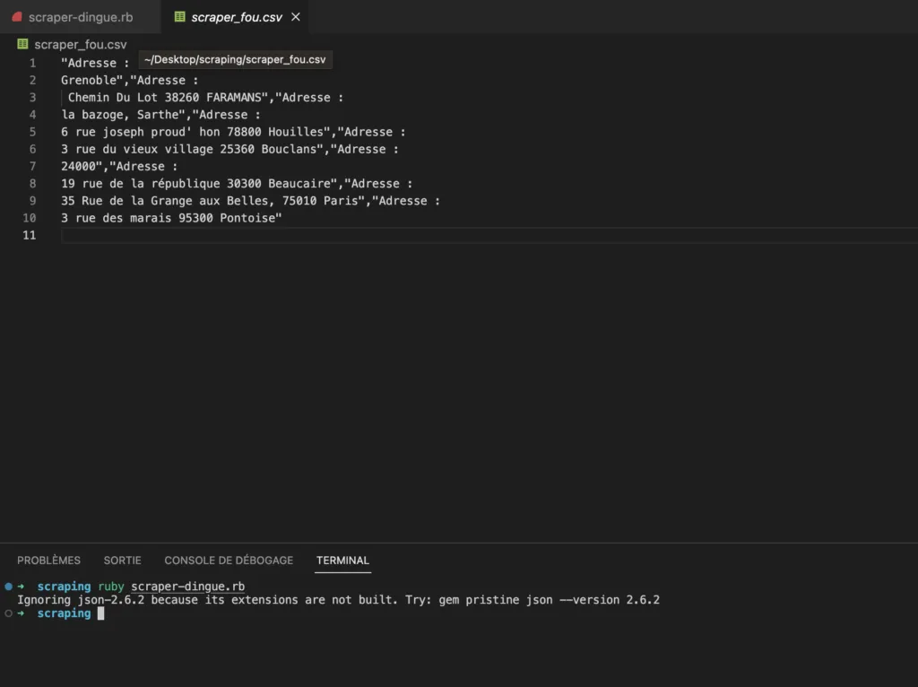Place cursor on empty line 11
918x687 pixels.
pyautogui.click(x=489, y=235)
